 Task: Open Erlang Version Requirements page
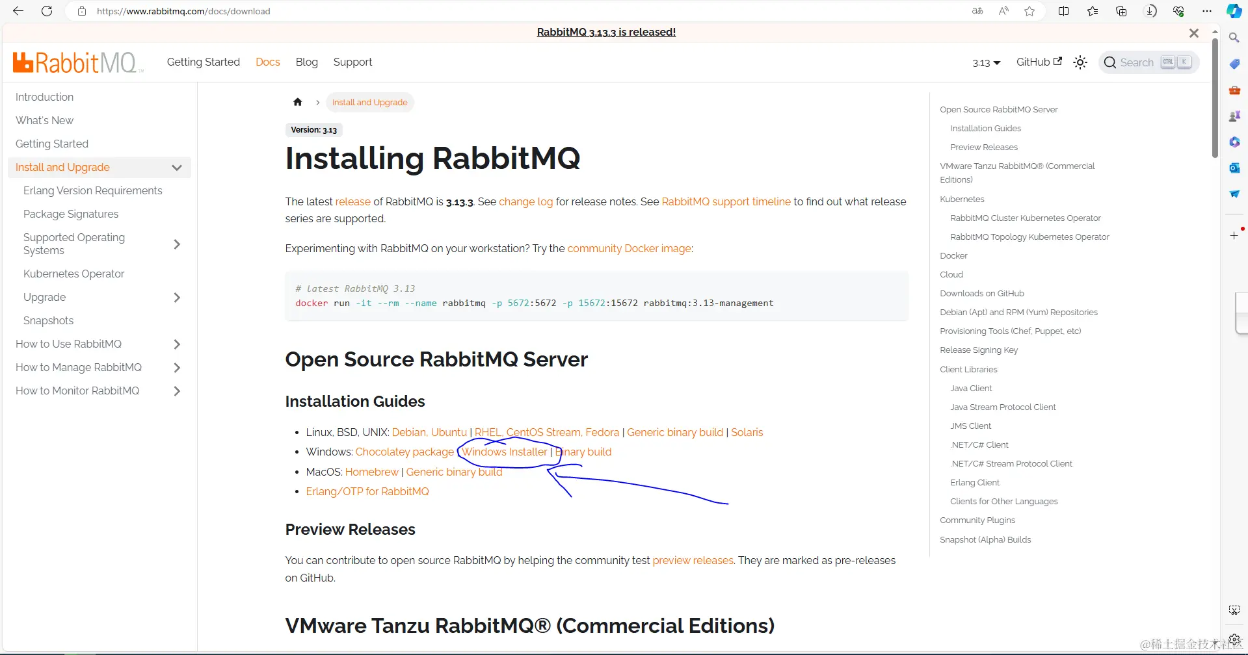93,190
